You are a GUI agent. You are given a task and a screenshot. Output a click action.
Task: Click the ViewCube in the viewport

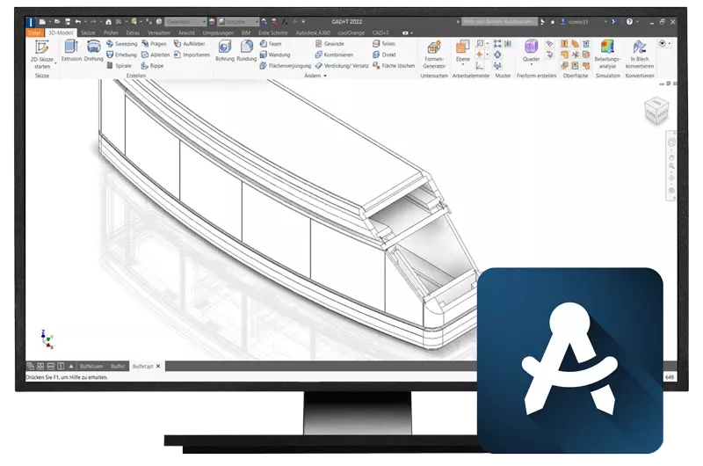656,112
